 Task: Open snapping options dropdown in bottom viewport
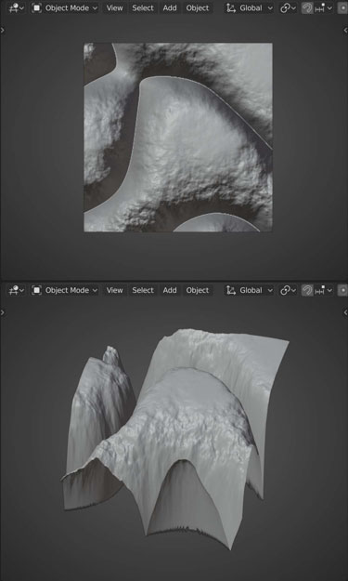coord(323,290)
